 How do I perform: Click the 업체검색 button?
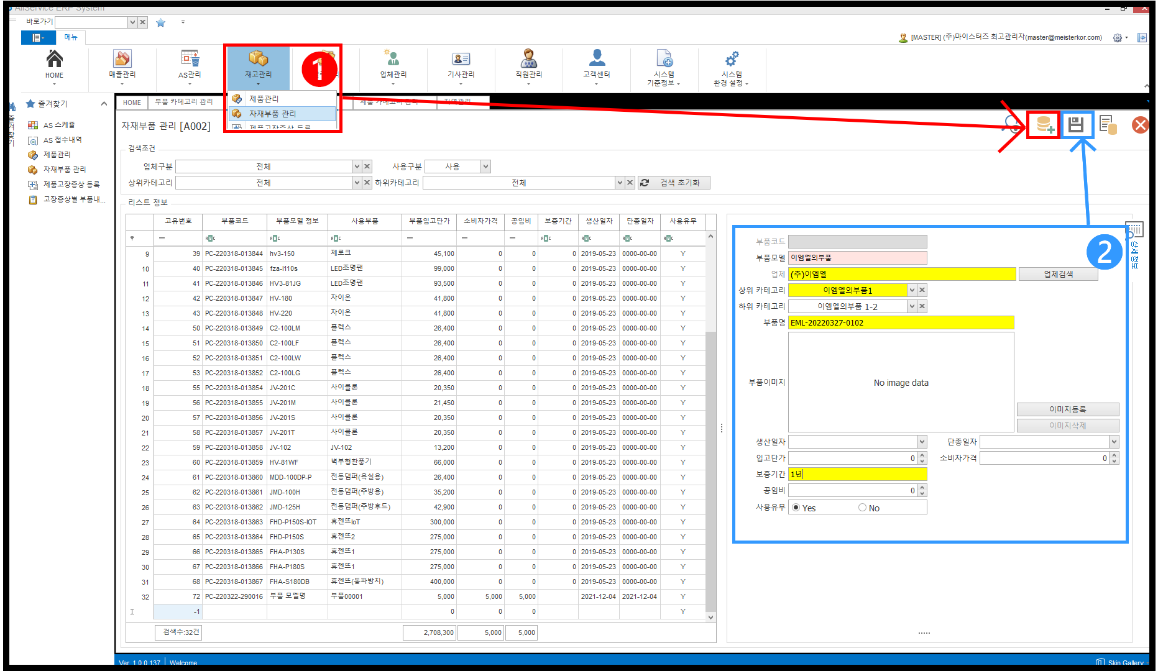[1058, 274]
